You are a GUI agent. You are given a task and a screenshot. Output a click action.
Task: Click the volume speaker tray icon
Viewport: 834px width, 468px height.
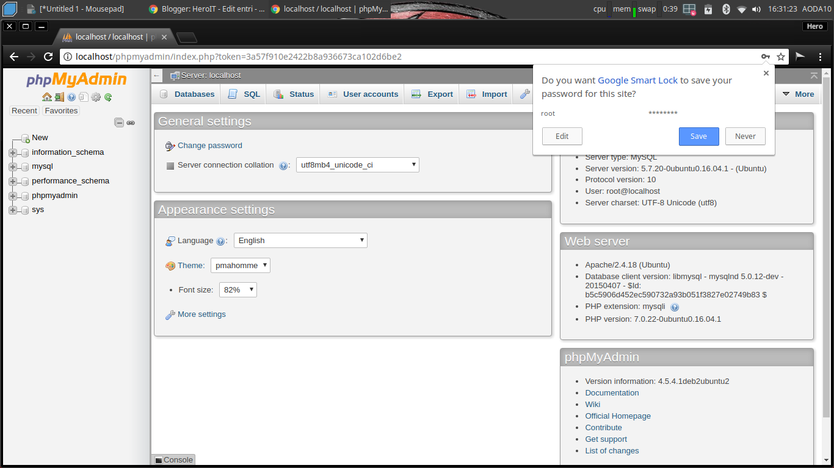[757, 9]
